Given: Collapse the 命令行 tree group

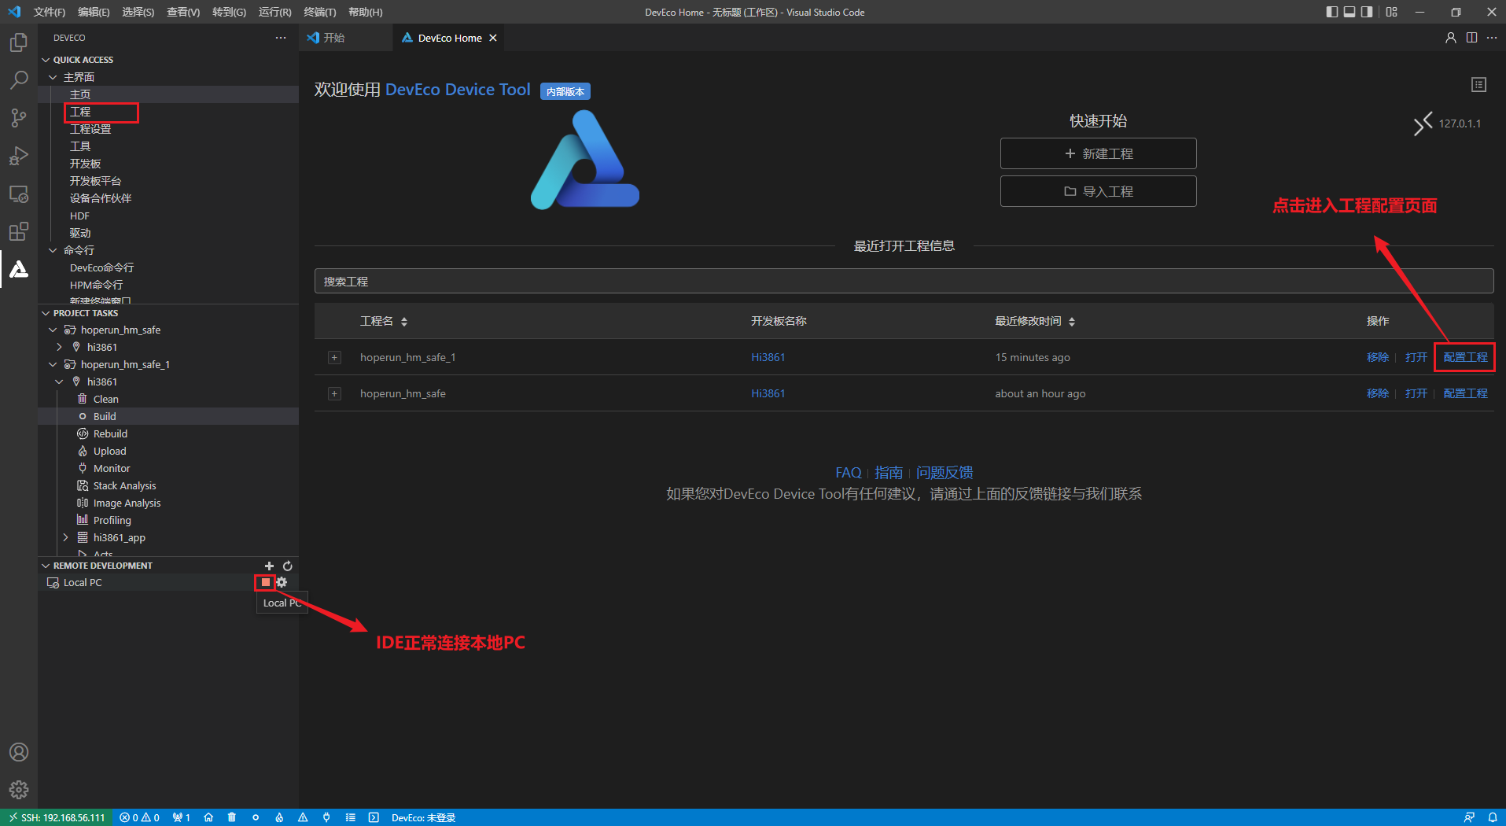Looking at the screenshot, I should (x=53, y=250).
